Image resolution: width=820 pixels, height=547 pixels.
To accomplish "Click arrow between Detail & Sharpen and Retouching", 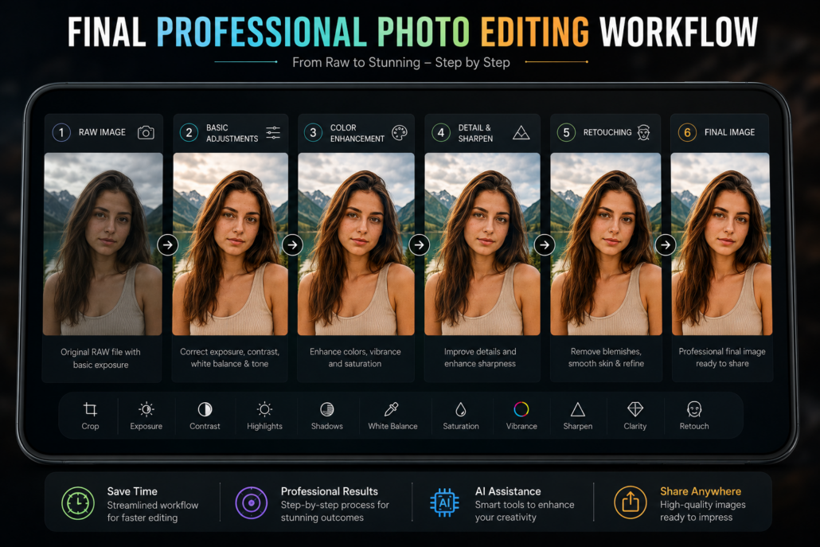I will click(545, 244).
